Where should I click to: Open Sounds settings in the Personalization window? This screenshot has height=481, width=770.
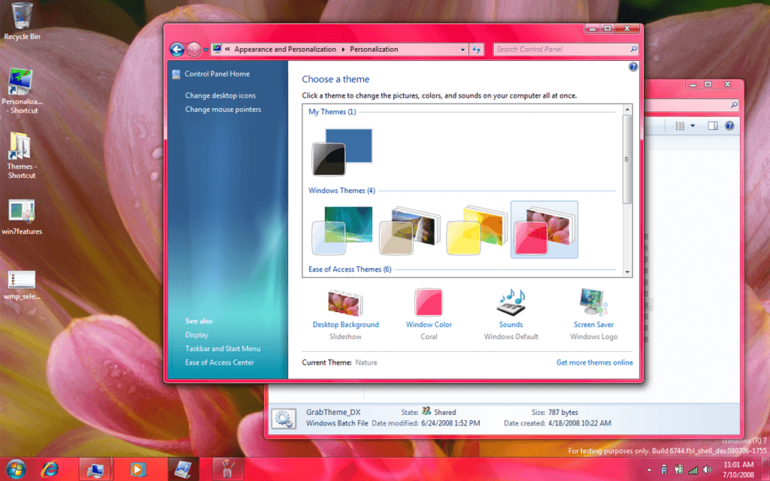(510, 324)
